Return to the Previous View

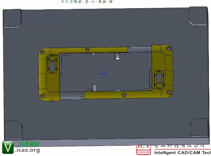coord(71,1)
